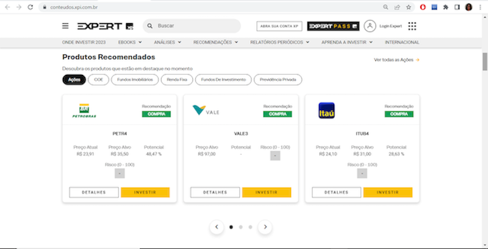
Task: Select the Fundos De Investimento filter pill
Action: pyautogui.click(x=223, y=80)
